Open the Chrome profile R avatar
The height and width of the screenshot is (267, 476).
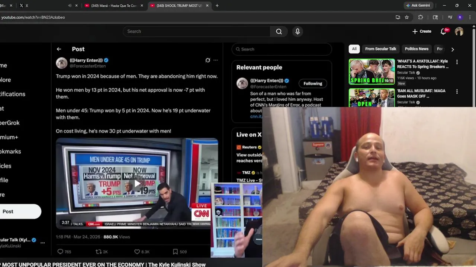click(460, 17)
